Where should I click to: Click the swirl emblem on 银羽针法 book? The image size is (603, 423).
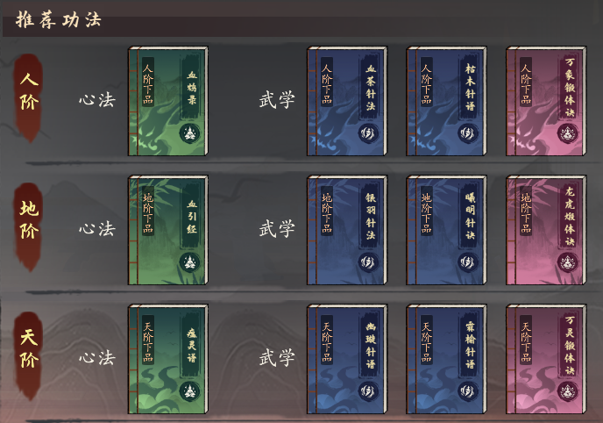point(368,262)
